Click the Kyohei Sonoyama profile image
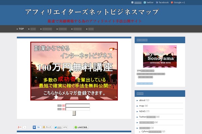 pyautogui.click(x=160, y=56)
